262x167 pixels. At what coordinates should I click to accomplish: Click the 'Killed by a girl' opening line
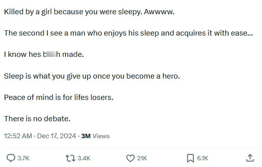click(x=89, y=12)
